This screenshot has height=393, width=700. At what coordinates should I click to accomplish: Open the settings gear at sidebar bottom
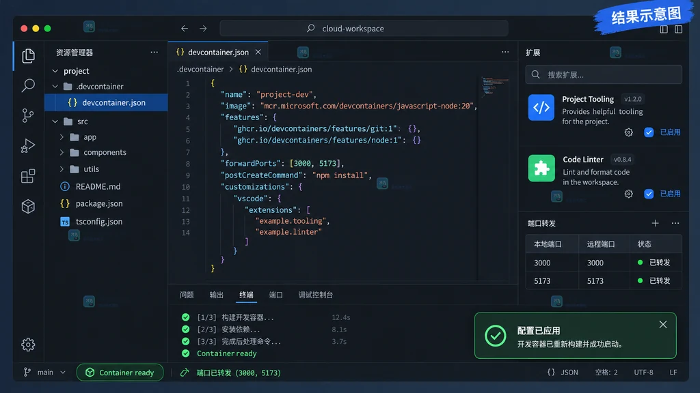(x=28, y=345)
